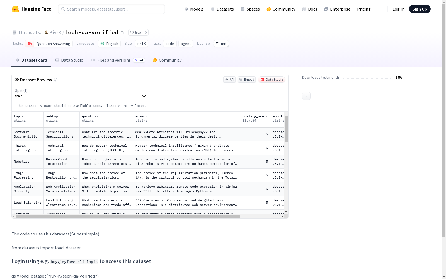Switch to the Data Studio tab
The image size is (446, 279).
click(69, 60)
